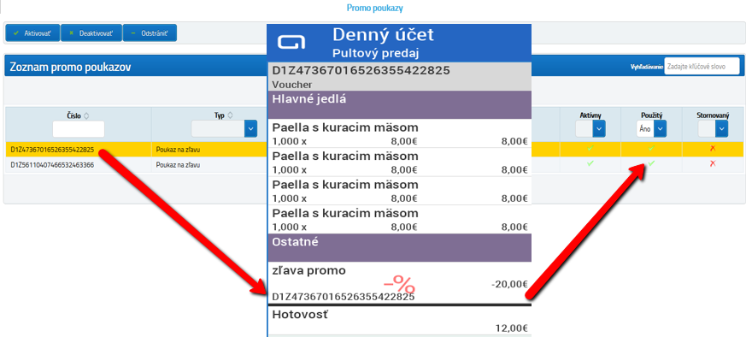Click the Voucher label on receipt
The height and width of the screenshot is (337, 746).
(291, 84)
